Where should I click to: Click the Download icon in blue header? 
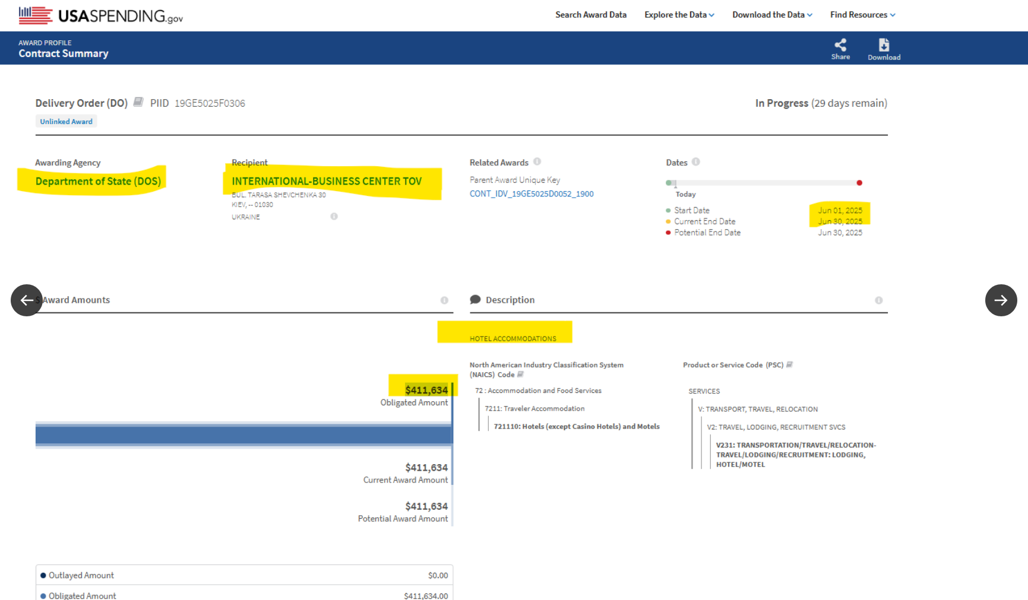point(884,45)
